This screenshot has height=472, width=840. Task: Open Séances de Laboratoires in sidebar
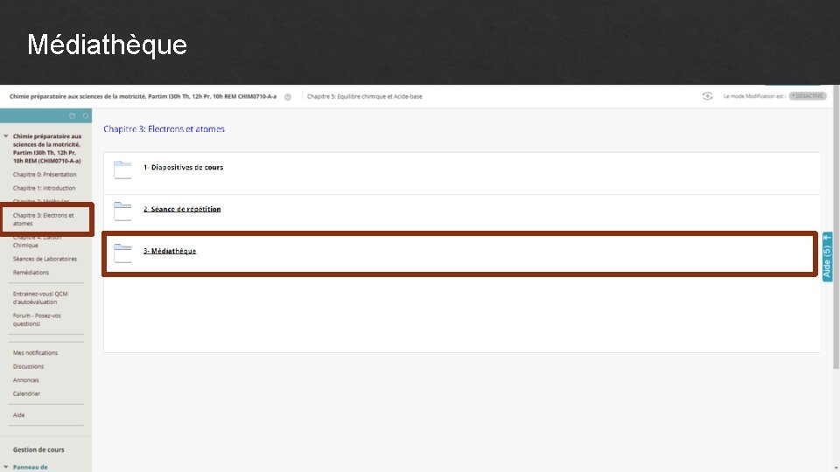(45, 259)
